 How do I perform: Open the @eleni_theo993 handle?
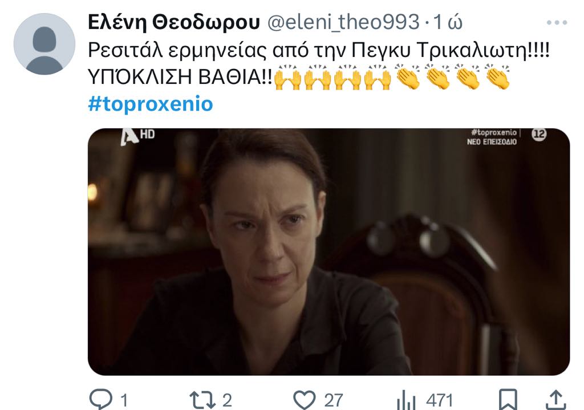[x=343, y=22]
